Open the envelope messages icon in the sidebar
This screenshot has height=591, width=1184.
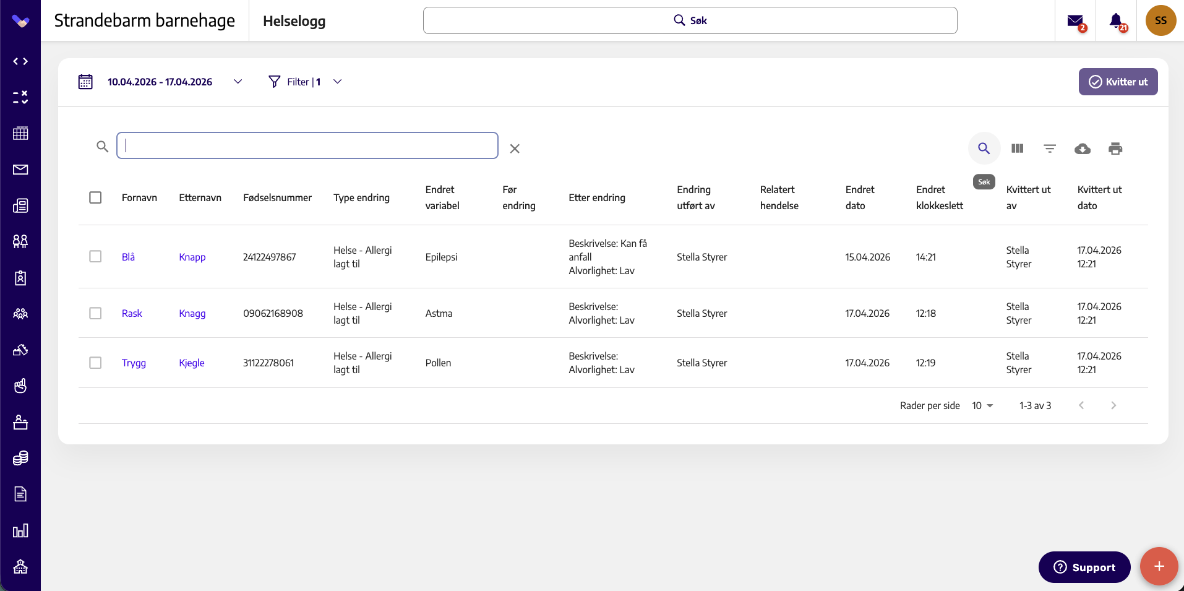click(20, 170)
